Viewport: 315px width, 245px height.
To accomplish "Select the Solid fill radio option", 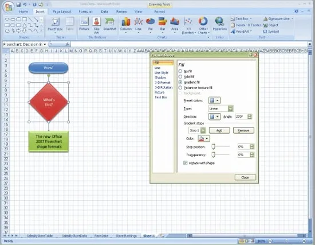I will click(x=180, y=77).
